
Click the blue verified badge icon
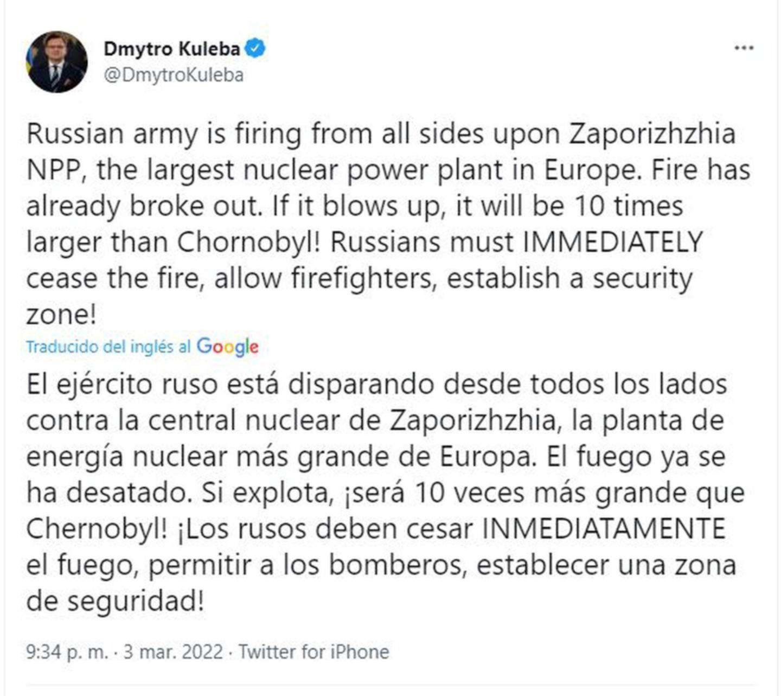[x=255, y=49]
